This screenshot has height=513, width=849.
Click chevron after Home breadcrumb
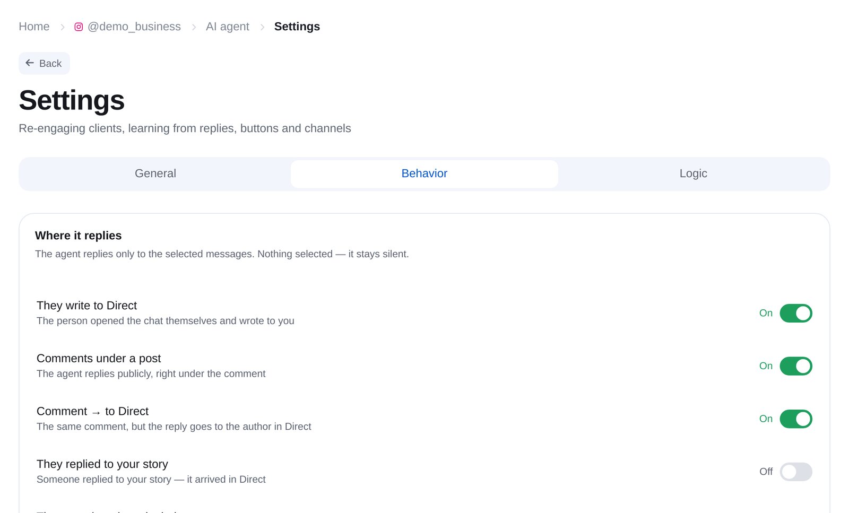(x=62, y=27)
